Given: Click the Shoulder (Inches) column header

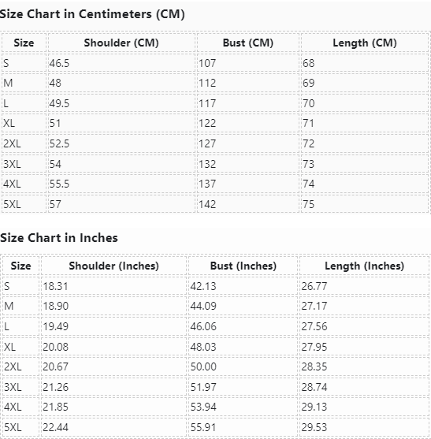Looking at the screenshot, I should (114, 266).
